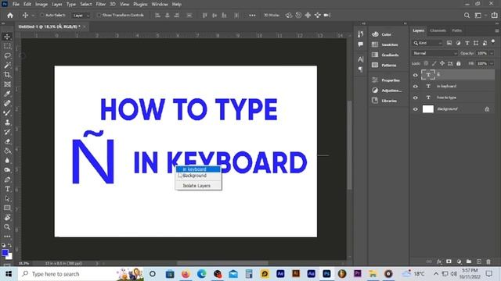Image resolution: width=501 pixels, height=281 pixels.
Task: Open the Comments panel icon
Action: (x=361, y=44)
